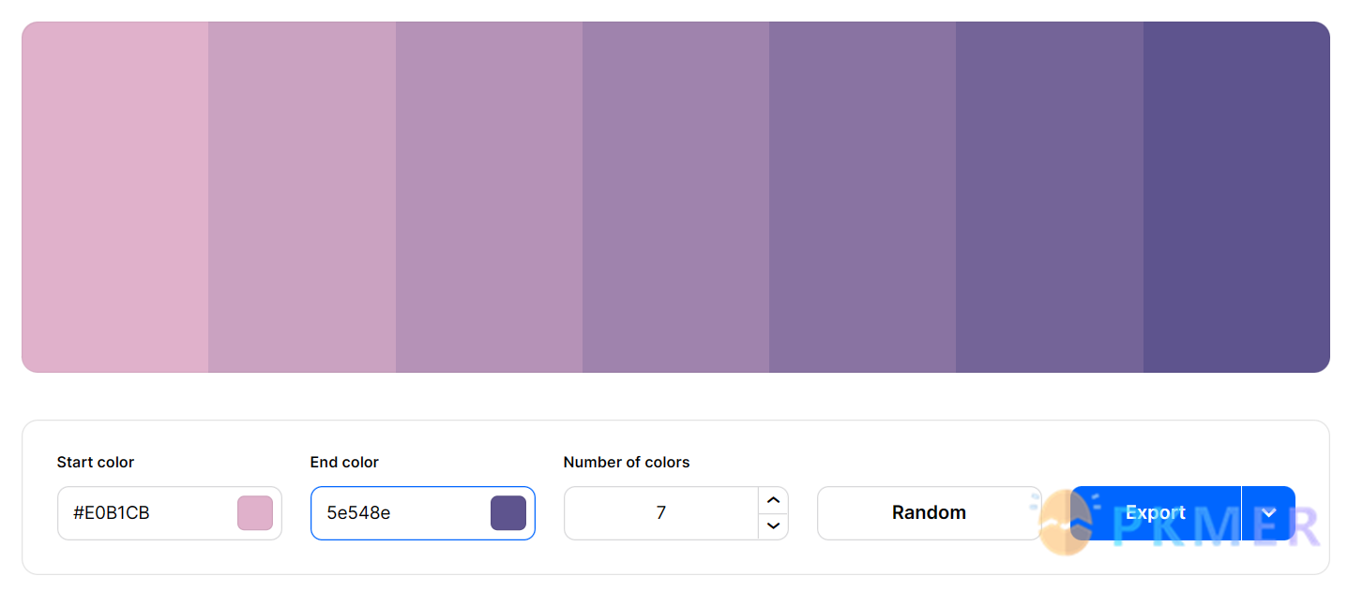Click the End color label
This screenshot has height=591, width=1348.
coord(344,462)
